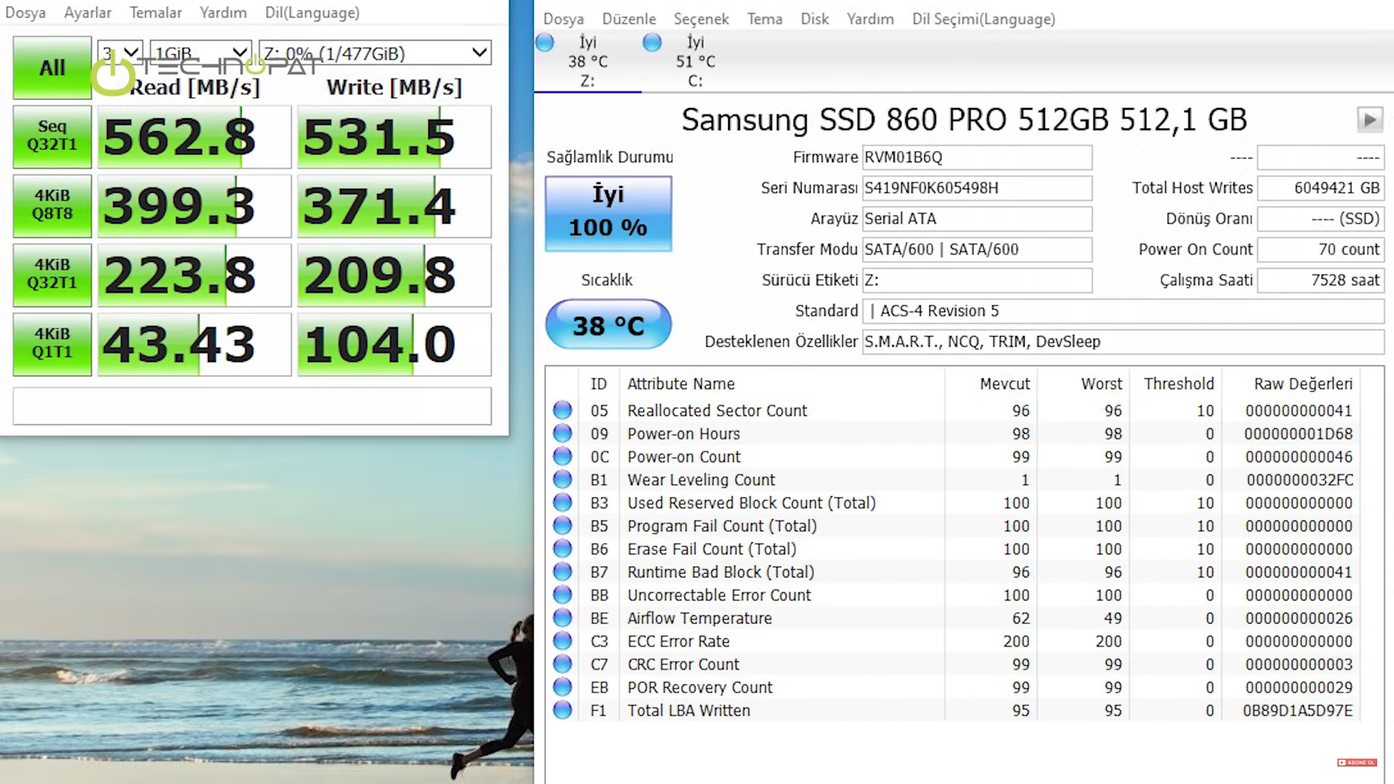Click the Firmware field RVM01B6Q
Image resolution: width=1394 pixels, height=784 pixels.
pos(977,158)
